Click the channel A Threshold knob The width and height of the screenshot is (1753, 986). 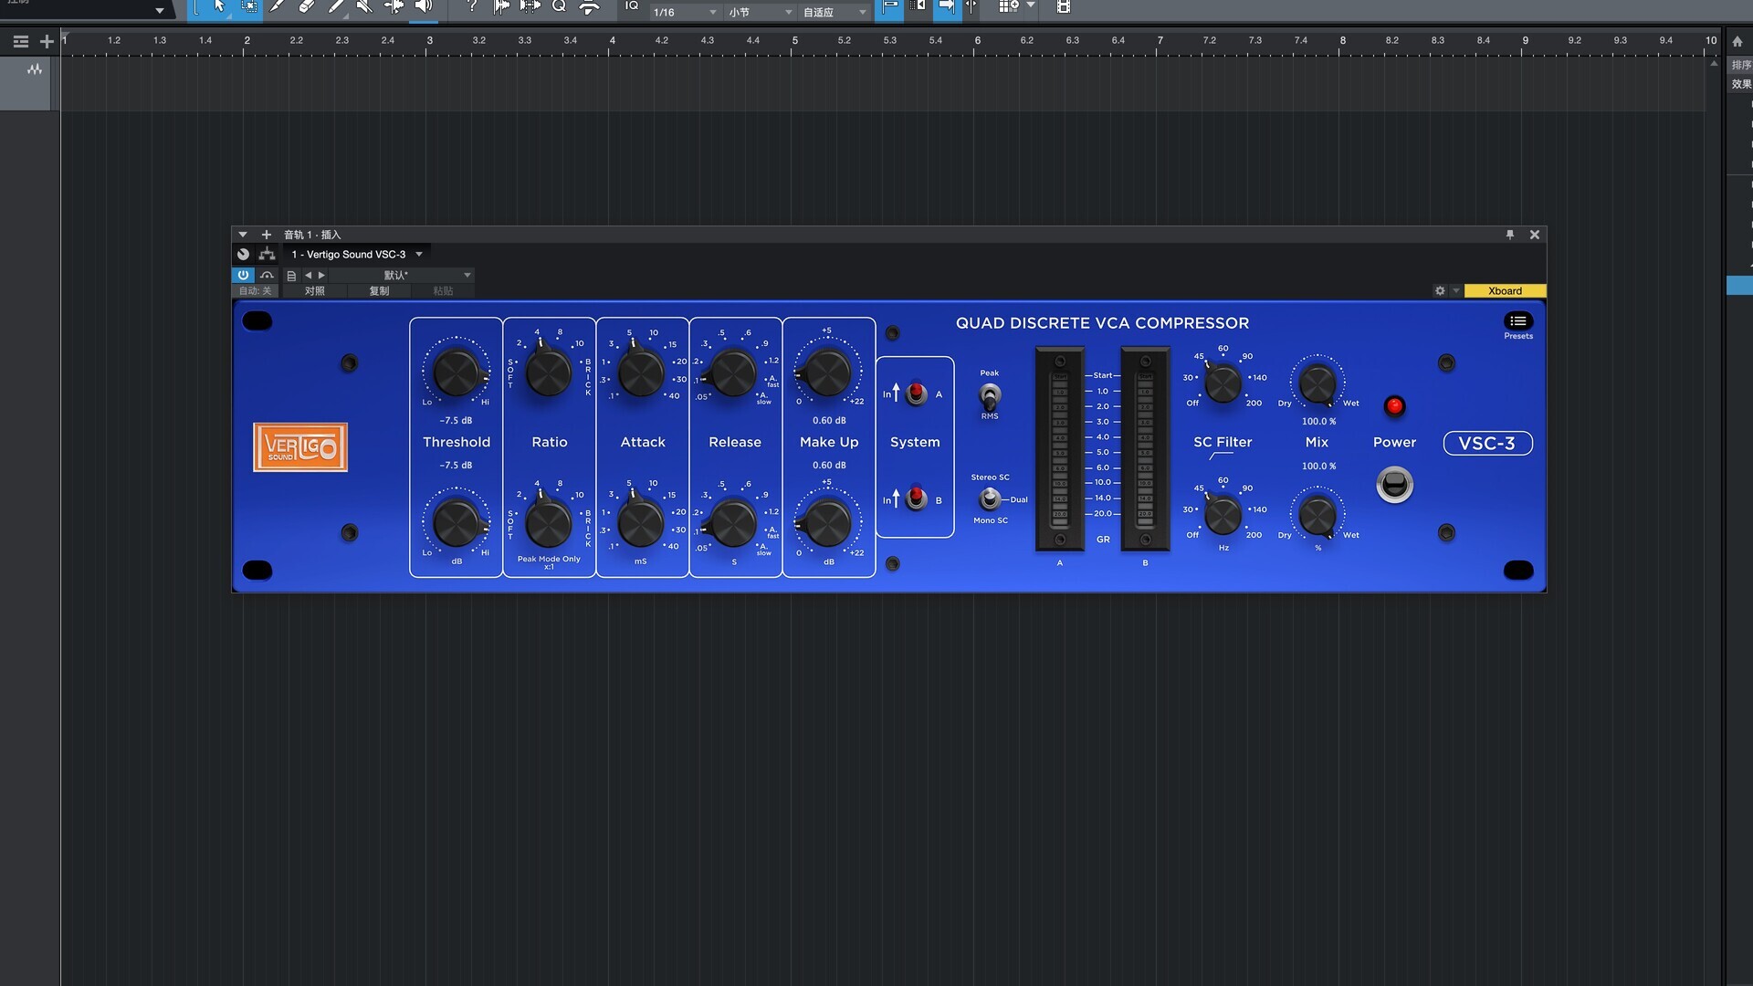click(456, 372)
